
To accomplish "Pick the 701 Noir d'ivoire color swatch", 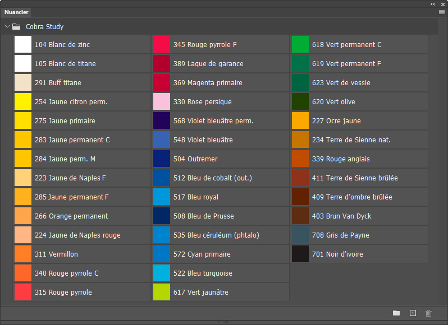I will point(300,254).
